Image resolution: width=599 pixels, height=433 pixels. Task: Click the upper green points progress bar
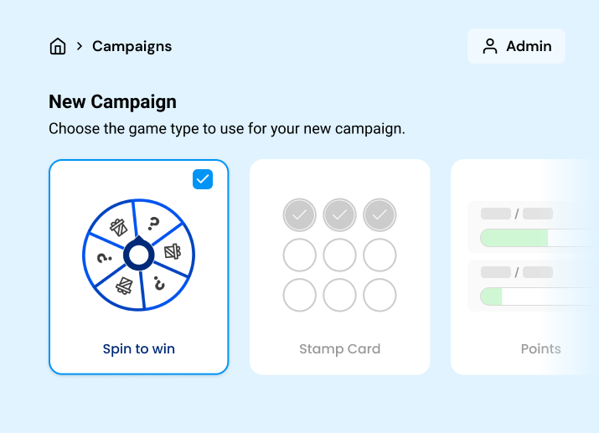pos(536,238)
